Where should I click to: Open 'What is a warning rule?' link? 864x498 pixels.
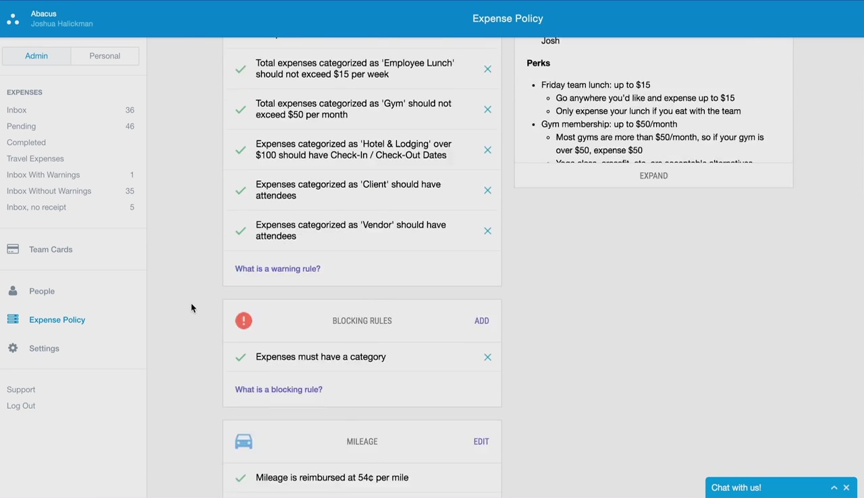point(277,269)
